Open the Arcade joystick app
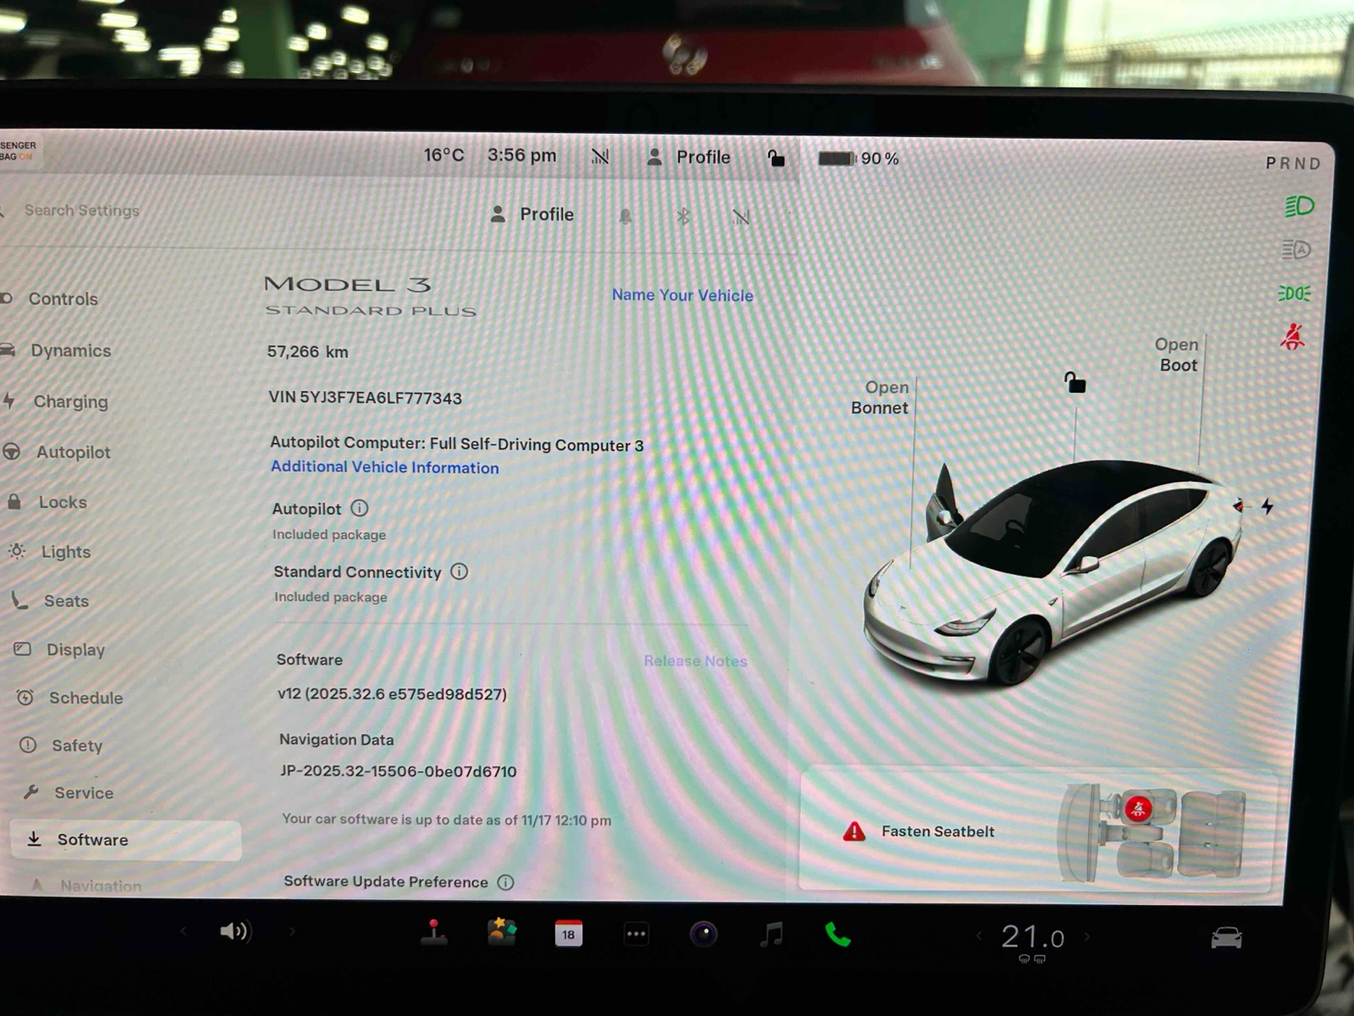Screen dimensions: 1354x1016 click(434, 932)
